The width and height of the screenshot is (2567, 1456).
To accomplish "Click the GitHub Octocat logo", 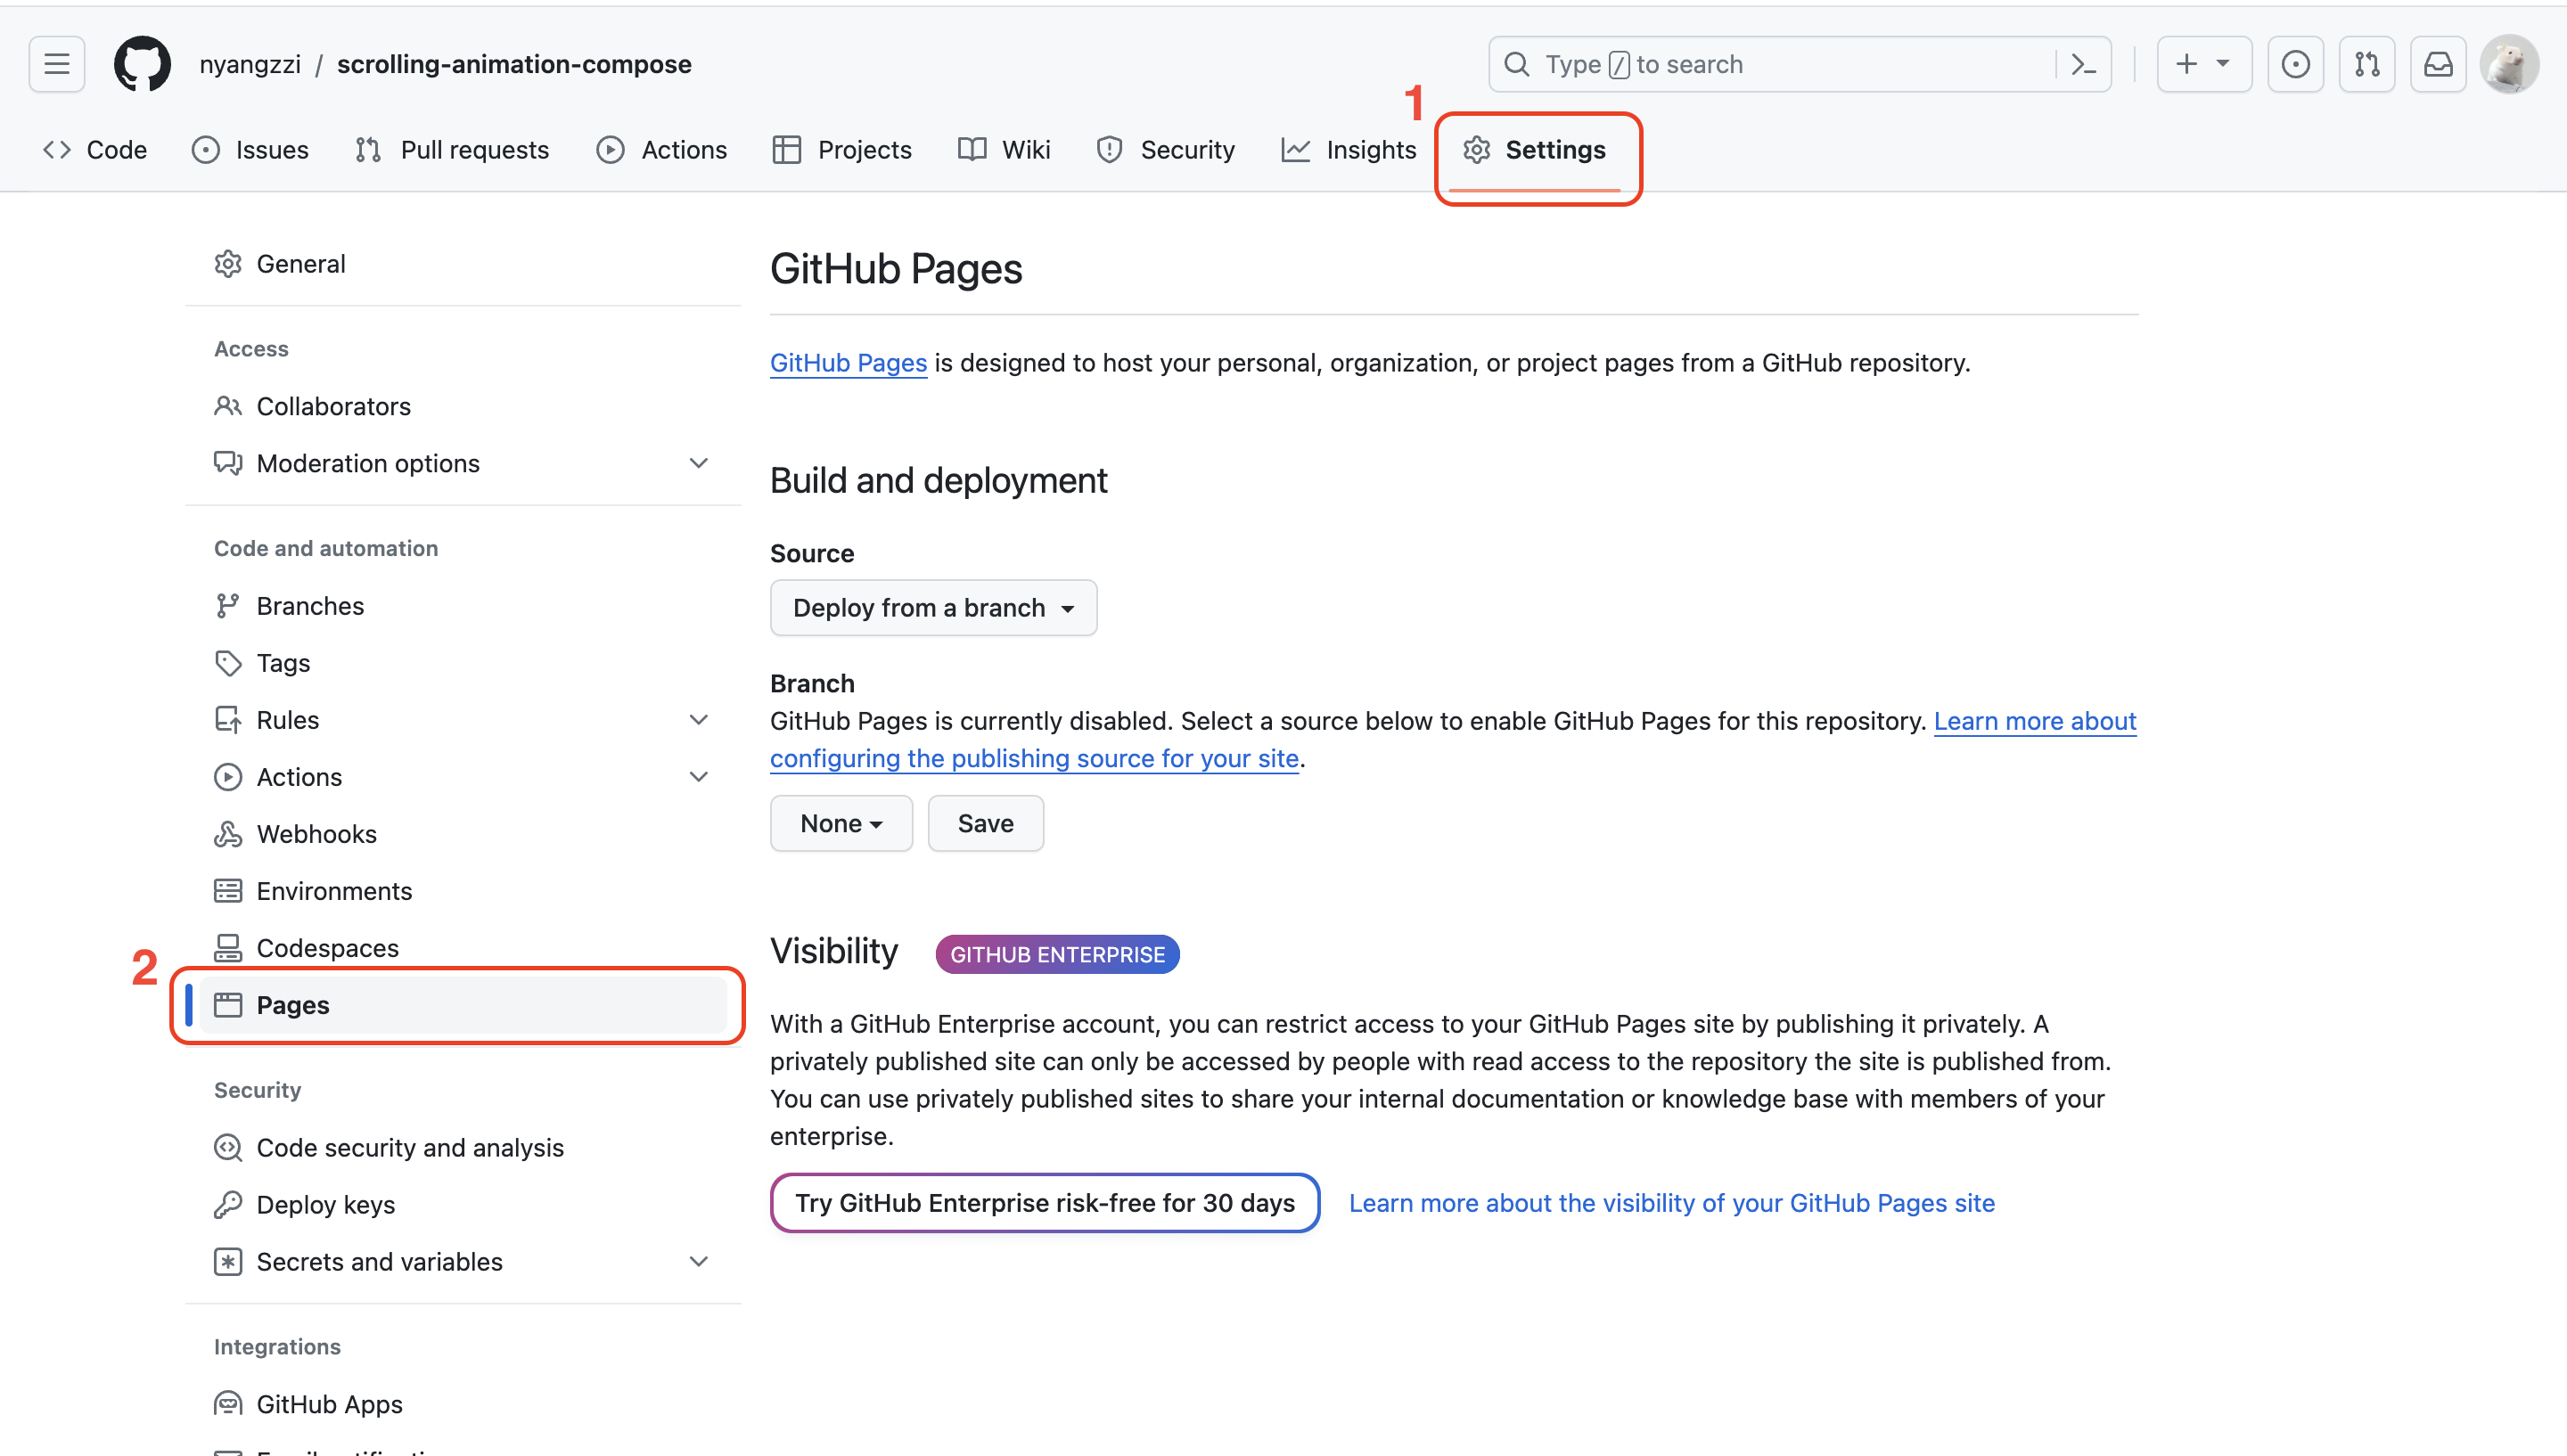I will pyautogui.click(x=142, y=64).
